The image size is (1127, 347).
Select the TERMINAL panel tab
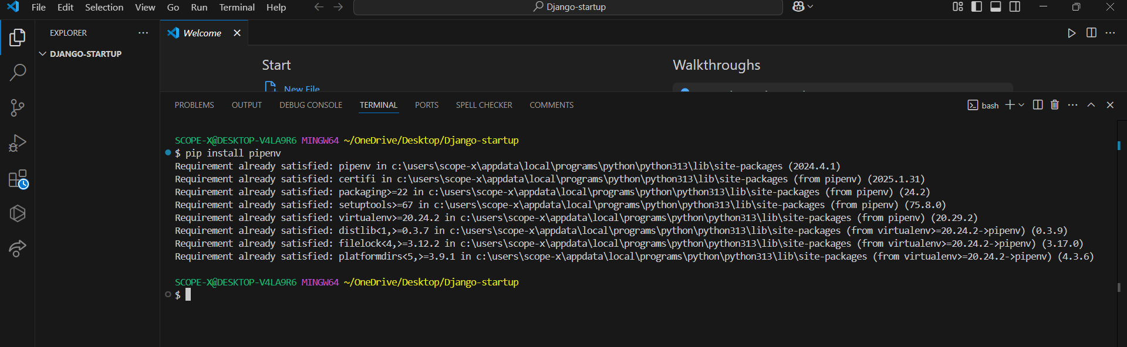379,105
